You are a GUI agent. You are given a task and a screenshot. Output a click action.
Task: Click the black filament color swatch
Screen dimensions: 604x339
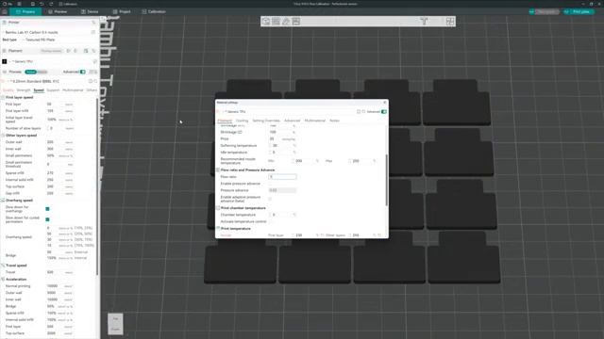(5, 61)
